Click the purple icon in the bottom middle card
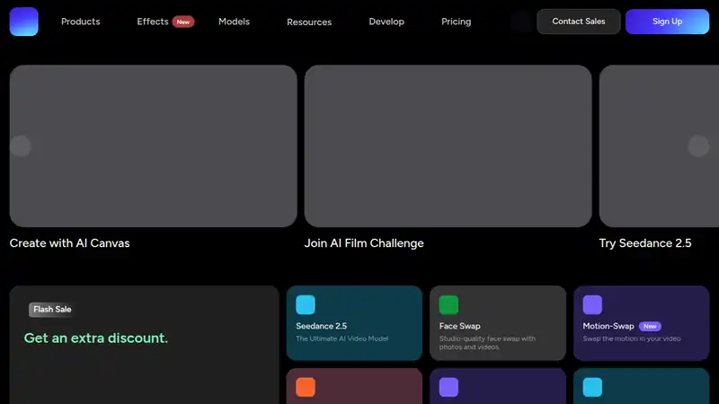Viewport: 719px width, 404px height. (448, 387)
